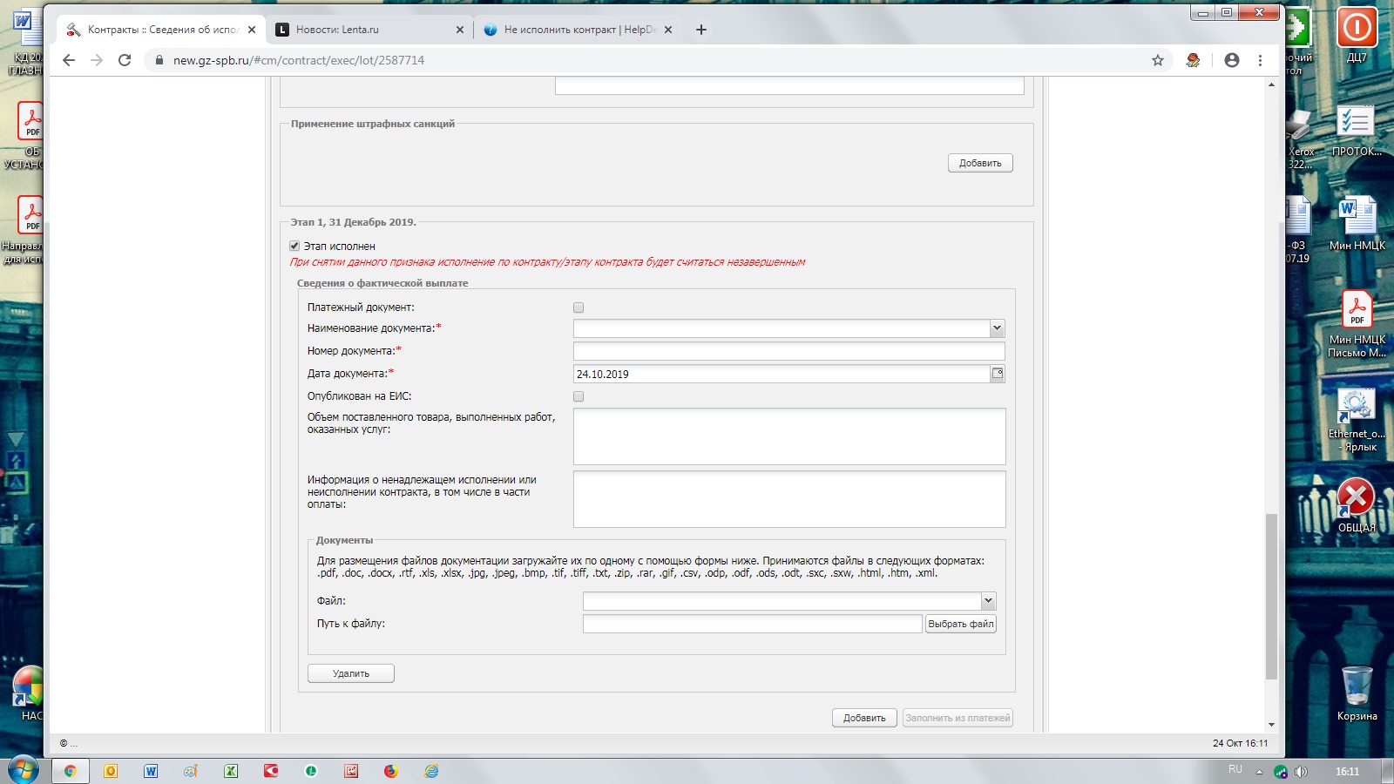Focus the Номер документа input field
Image resolution: width=1394 pixels, height=784 pixels.
click(788, 351)
